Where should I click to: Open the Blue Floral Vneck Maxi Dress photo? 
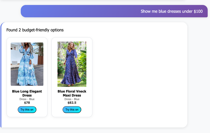tap(72, 64)
